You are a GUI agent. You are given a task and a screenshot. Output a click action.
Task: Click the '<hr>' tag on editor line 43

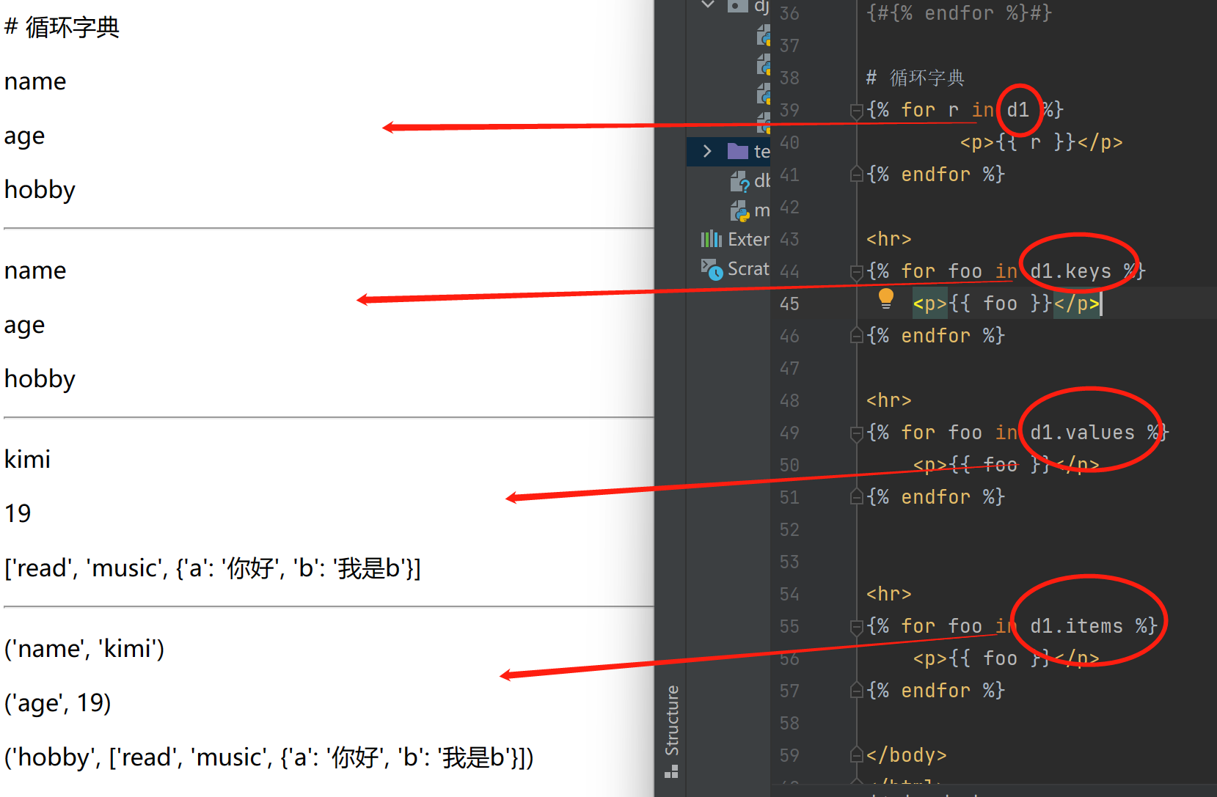click(889, 239)
